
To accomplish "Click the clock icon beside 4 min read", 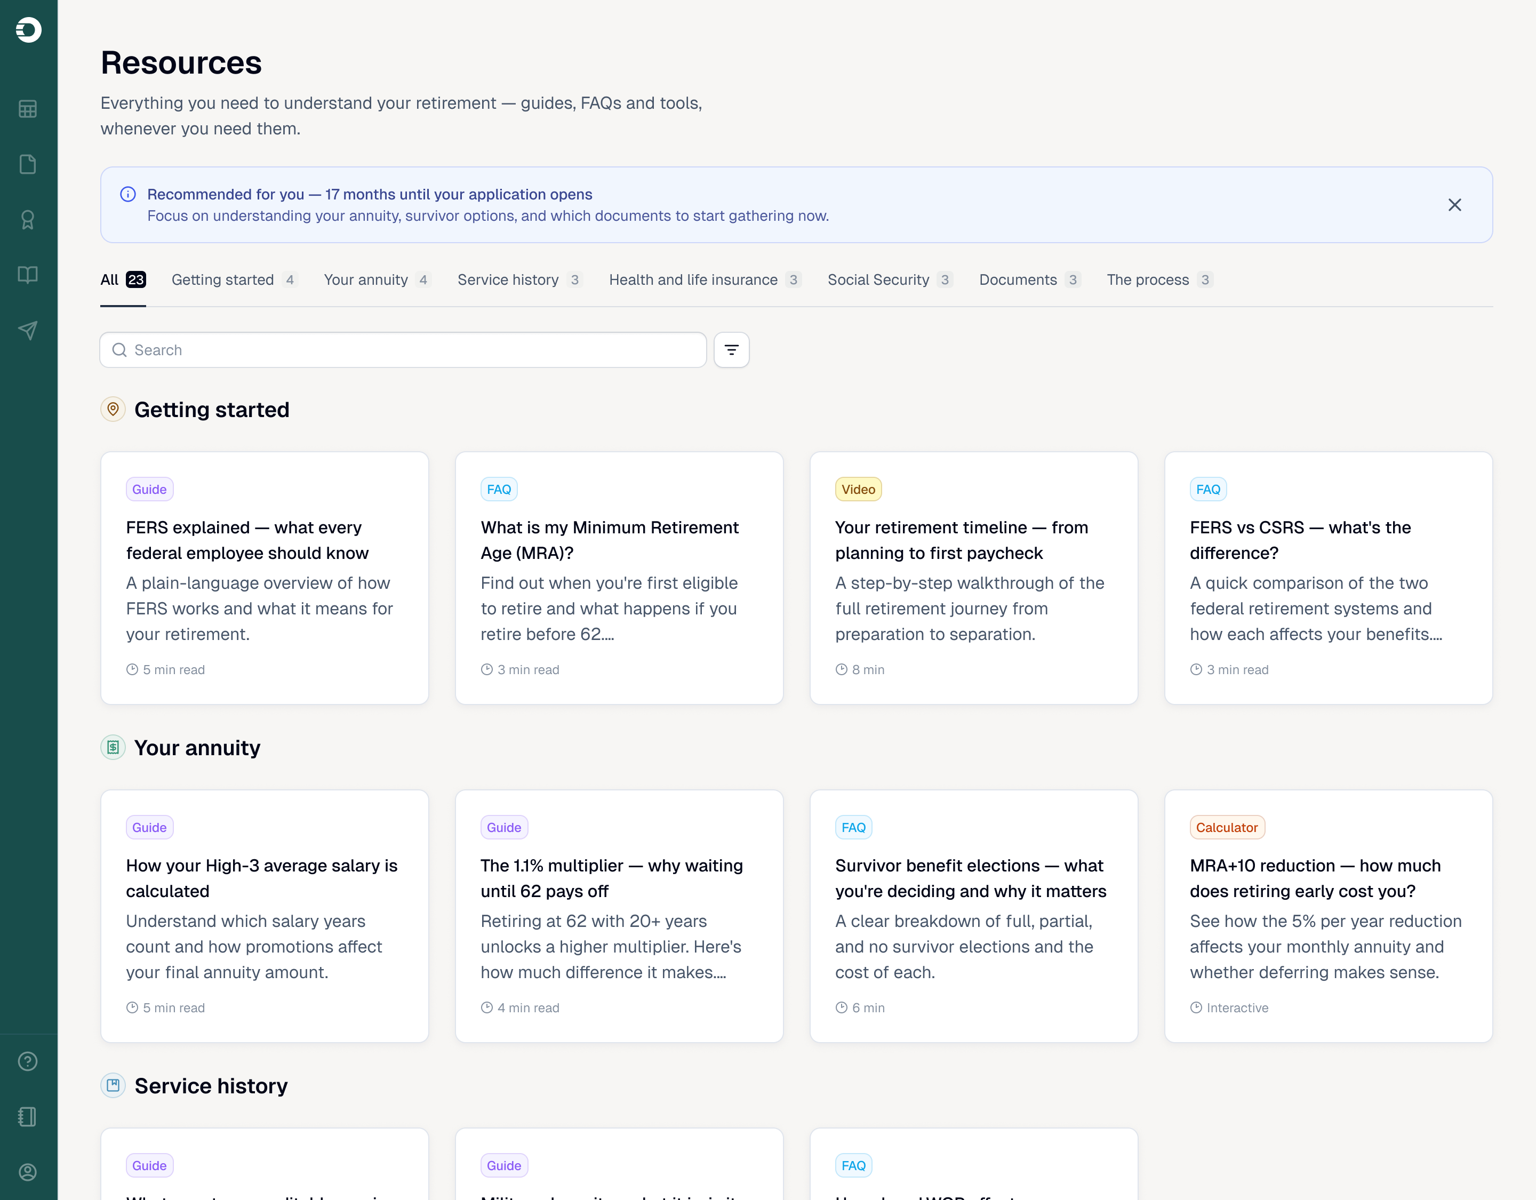I will click(x=487, y=1008).
